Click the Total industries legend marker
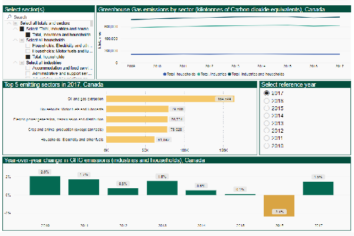354x236 pixels. click(201, 74)
